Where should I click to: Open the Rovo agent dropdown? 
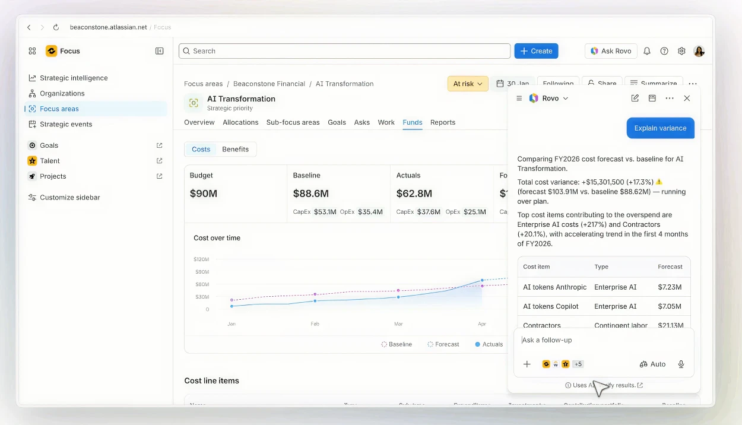[x=549, y=99]
